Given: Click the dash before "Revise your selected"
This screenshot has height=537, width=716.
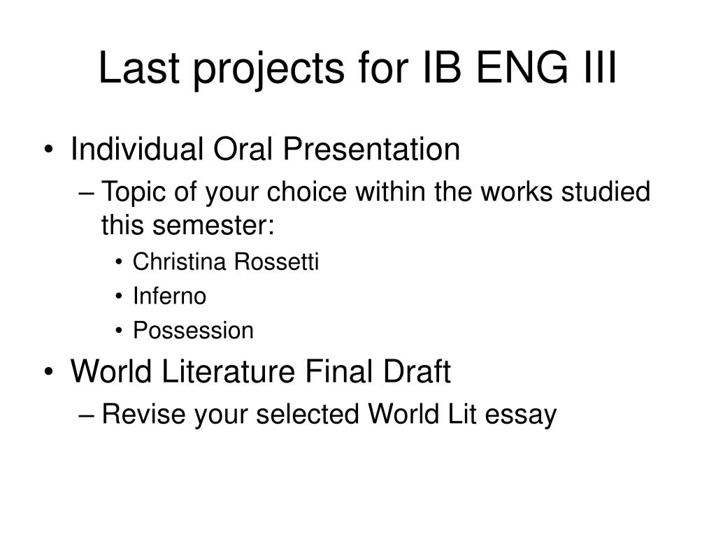Looking at the screenshot, I should 86,415.
